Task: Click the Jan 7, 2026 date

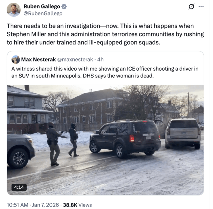Action: [45, 205]
